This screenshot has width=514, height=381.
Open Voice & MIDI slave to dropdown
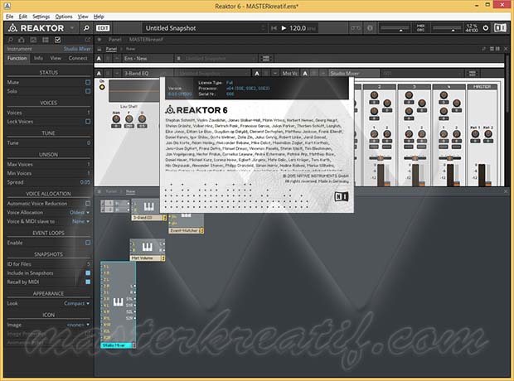tap(80, 221)
